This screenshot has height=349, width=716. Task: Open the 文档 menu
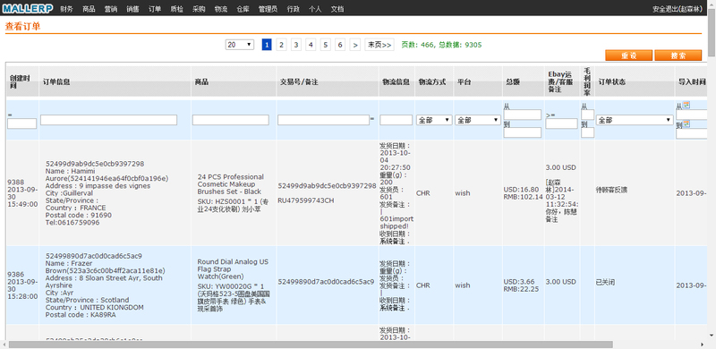(337, 9)
